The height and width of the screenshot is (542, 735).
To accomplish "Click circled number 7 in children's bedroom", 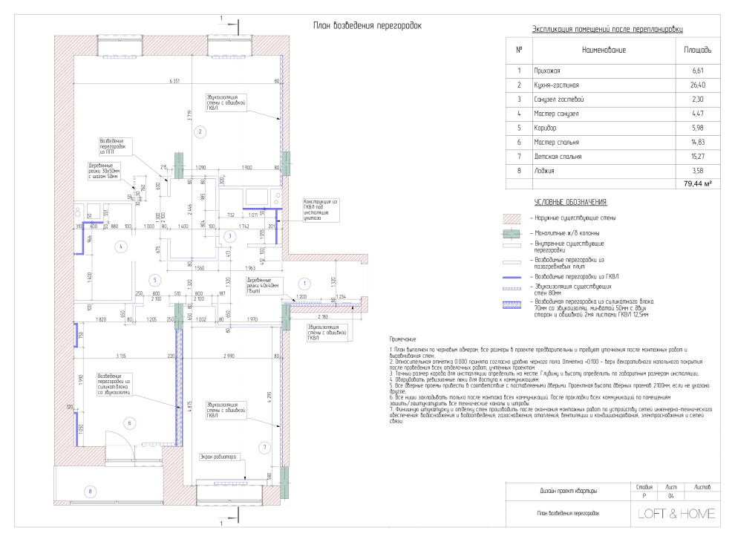I will click(x=263, y=446).
